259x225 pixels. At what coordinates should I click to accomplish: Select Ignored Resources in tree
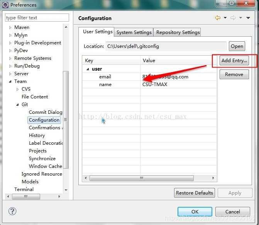pyautogui.click(x=42, y=174)
